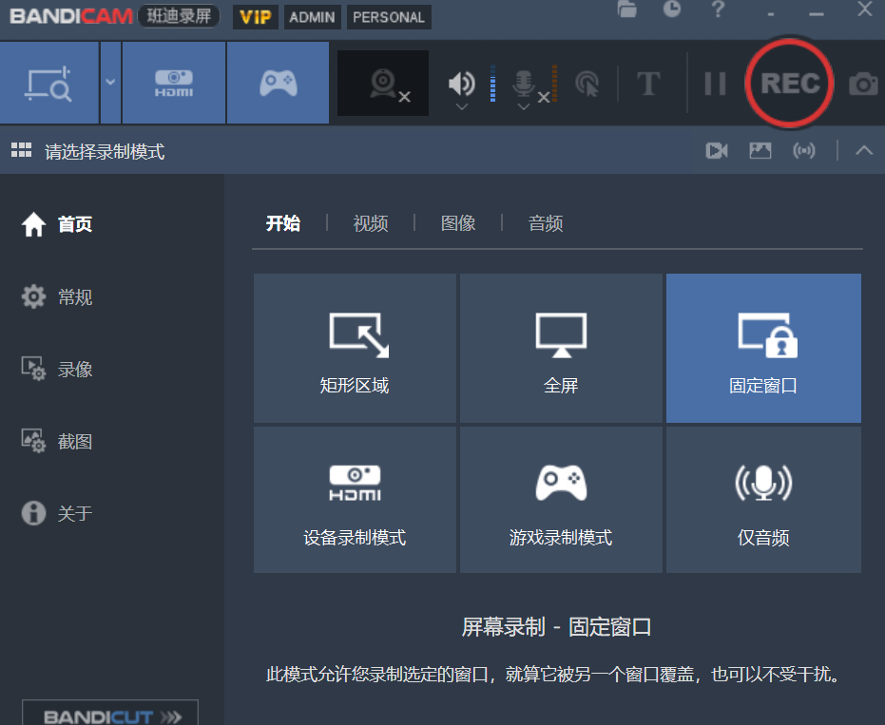Start recording with REC button

tap(789, 84)
